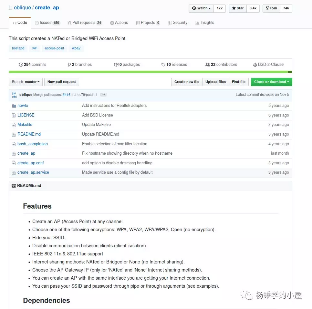Click the create_ap file icon
This screenshot has height=309, width=312.
point(14,154)
